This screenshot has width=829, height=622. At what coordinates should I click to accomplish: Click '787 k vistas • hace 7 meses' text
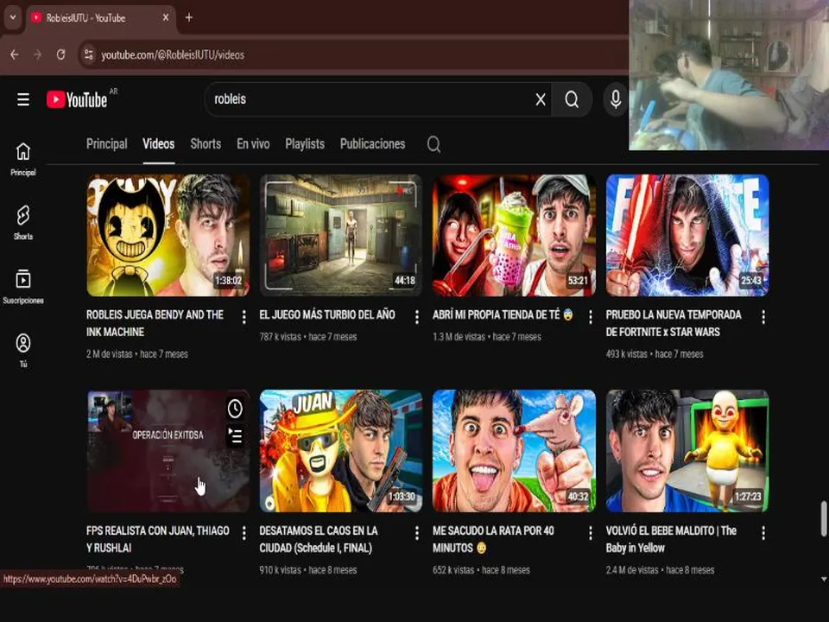pos(307,336)
